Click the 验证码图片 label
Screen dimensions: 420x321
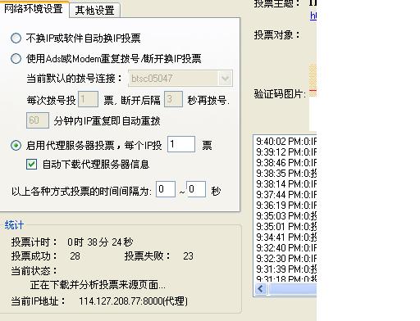point(280,94)
